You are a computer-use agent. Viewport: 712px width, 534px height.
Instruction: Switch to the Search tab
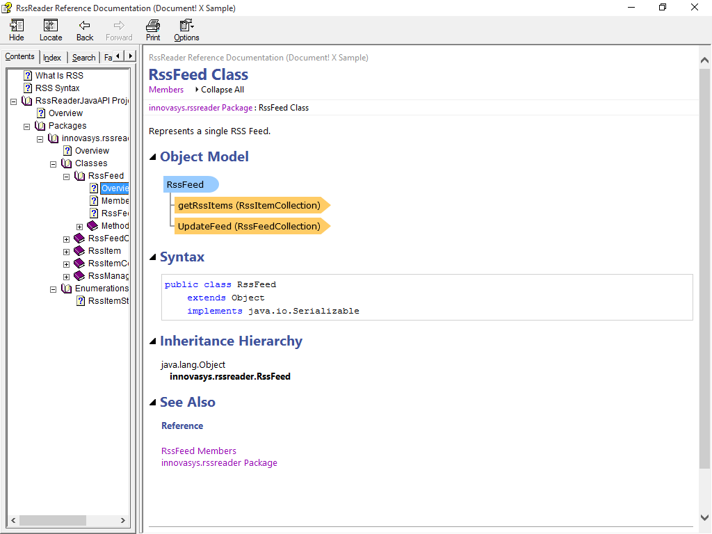[x=83, y=58]
